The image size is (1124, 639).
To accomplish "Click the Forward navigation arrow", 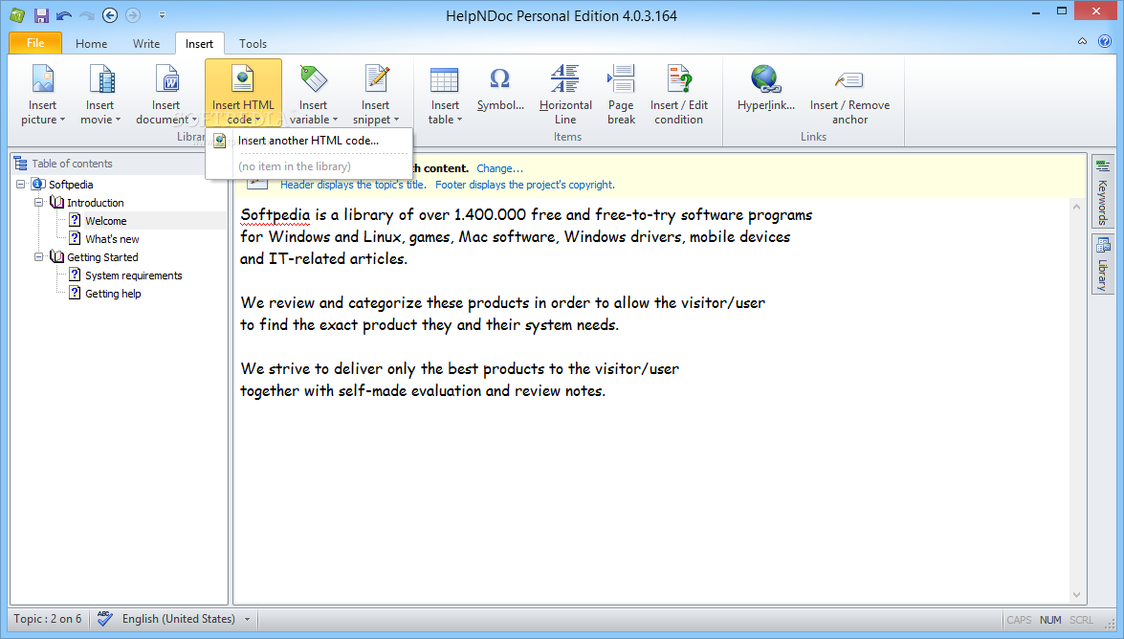I will (x=133, y=15).
